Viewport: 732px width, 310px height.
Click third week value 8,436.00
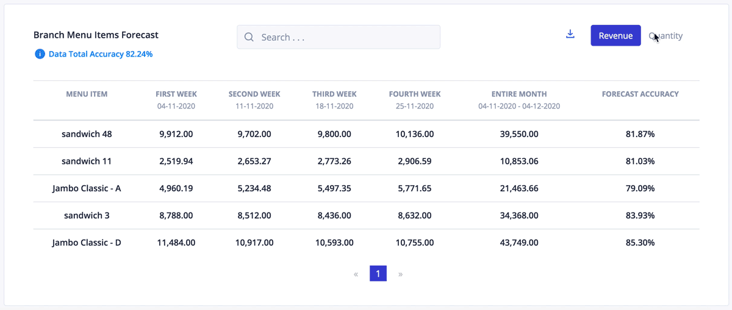point(334,216)
